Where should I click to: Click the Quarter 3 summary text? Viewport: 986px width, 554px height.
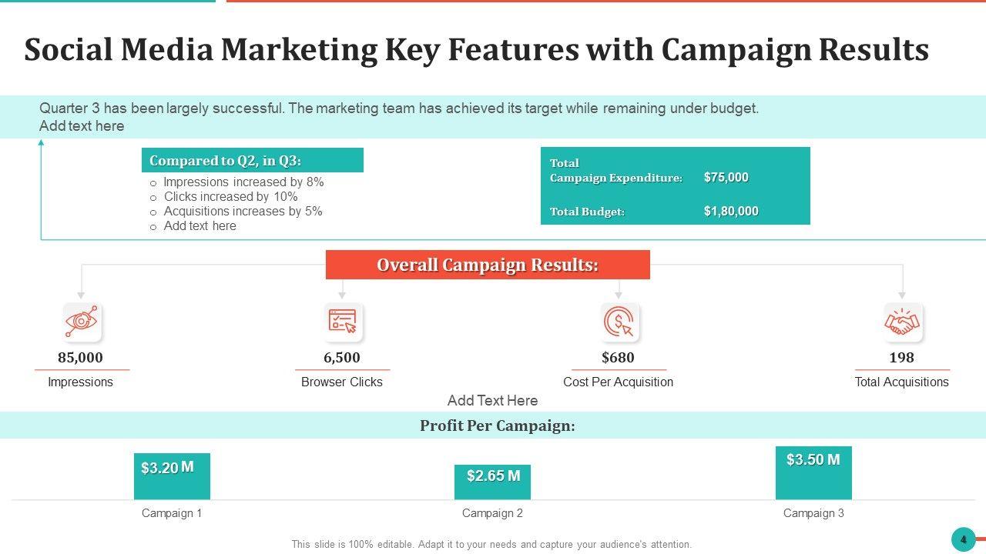(x=398, y=108)
